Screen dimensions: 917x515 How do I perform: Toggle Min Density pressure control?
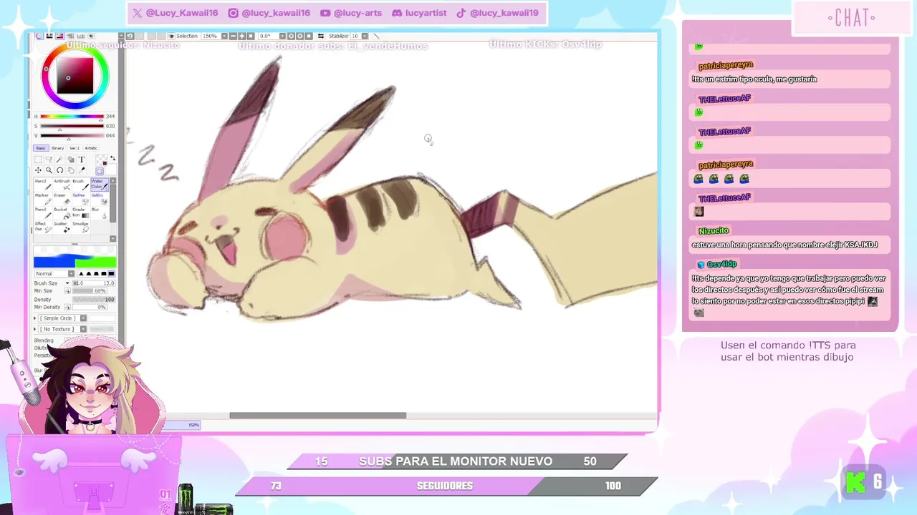click(67, 307)
